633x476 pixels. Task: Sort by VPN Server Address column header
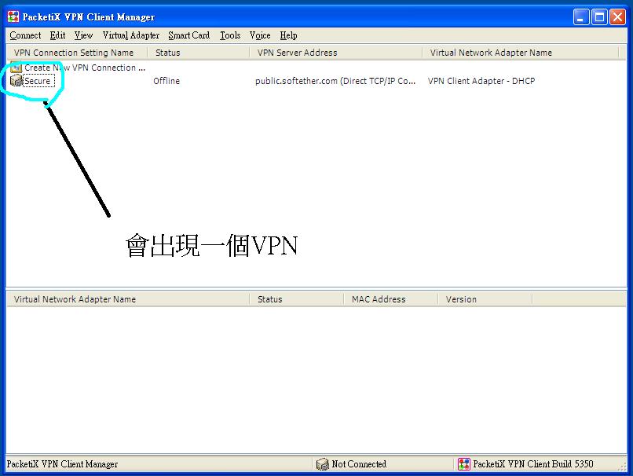click(336, 53)
